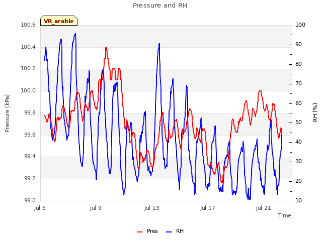The height and width of the screenshot is (241, 322).
Task: Click the red Pres legend line swatch
Action: (140, 232)
